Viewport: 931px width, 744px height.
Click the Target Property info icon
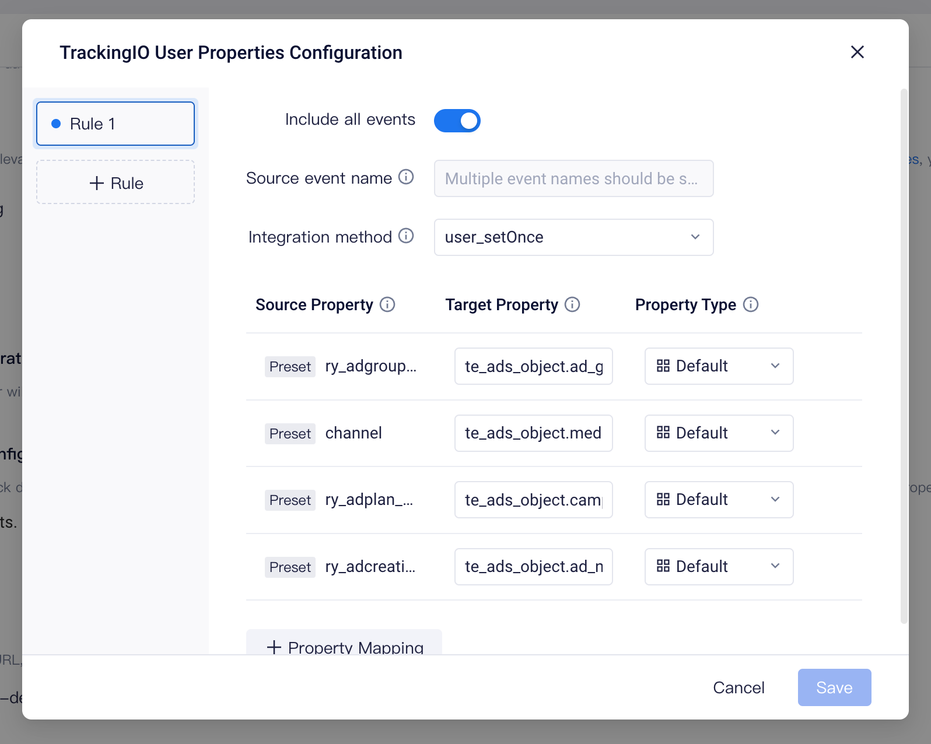572,304
